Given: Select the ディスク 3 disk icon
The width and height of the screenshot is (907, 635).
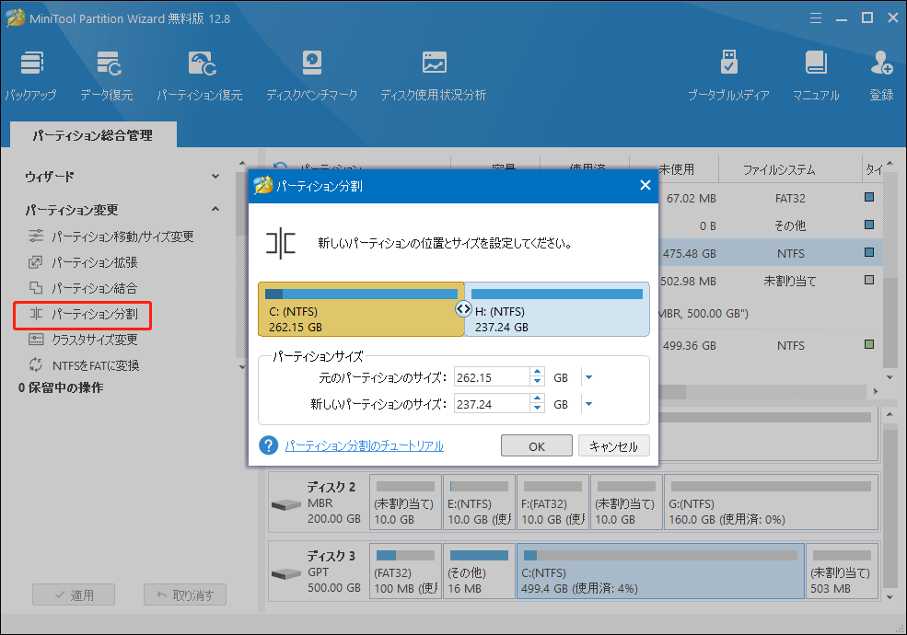Looking at the screenshot, I should pyautogui.click(x=286, y=573).
